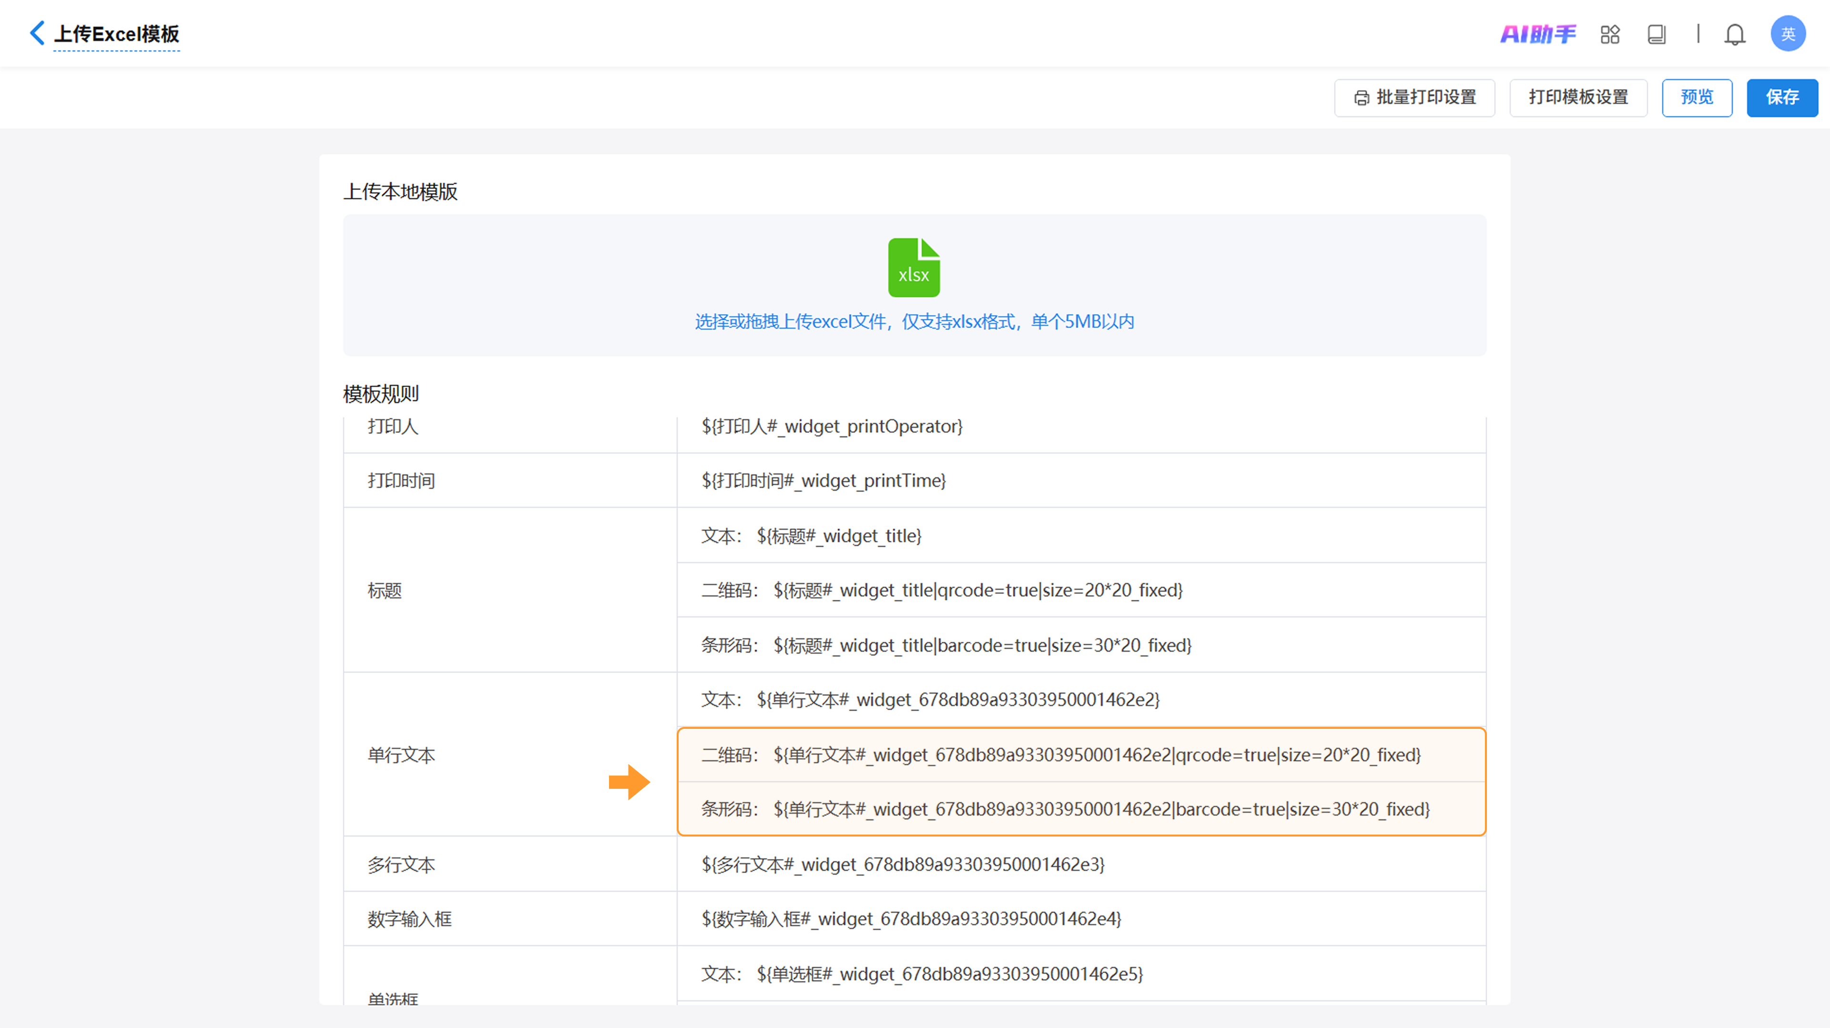Click the 预览 preview button

[1697, 97]
